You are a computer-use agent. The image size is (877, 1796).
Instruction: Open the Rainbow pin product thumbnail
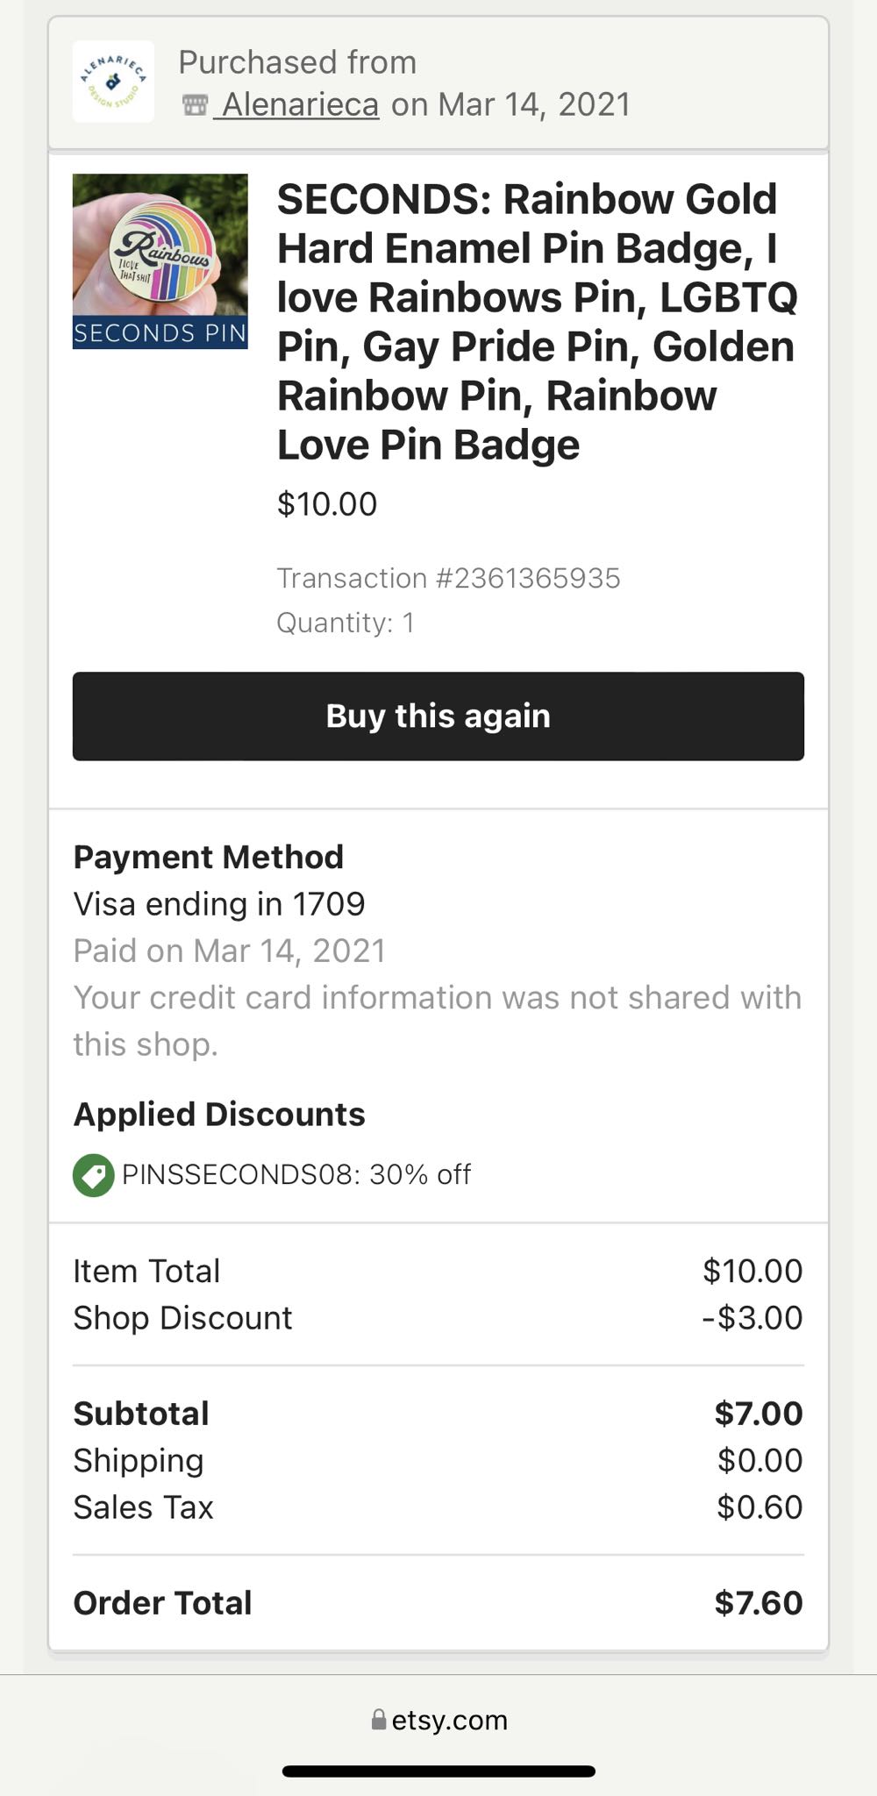pos(160,261)
